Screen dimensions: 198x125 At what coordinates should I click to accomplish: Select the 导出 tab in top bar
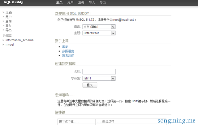pos(103,2)
